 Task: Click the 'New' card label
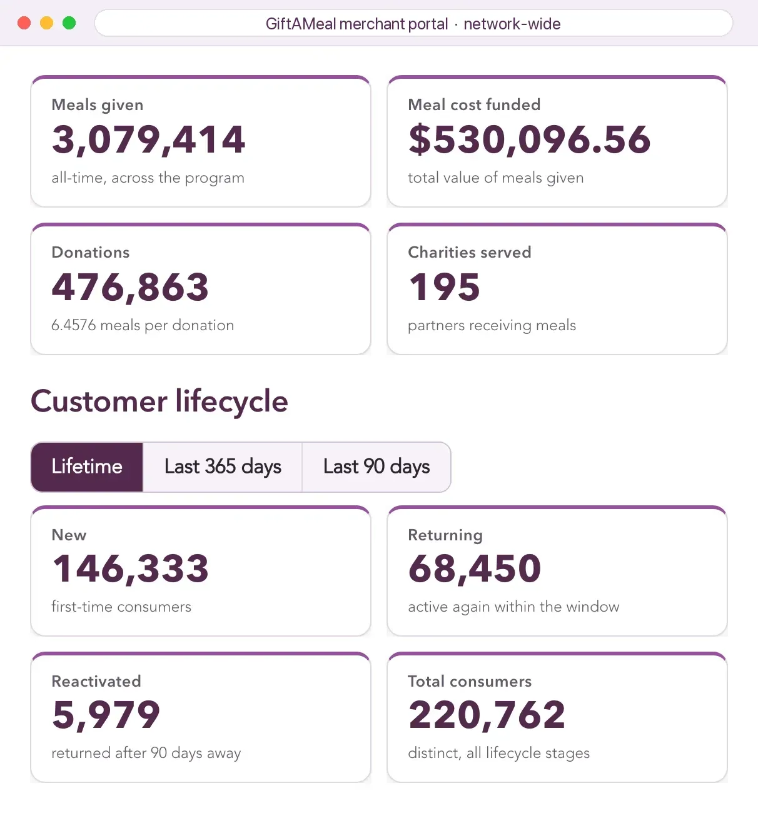click(69, 535)
